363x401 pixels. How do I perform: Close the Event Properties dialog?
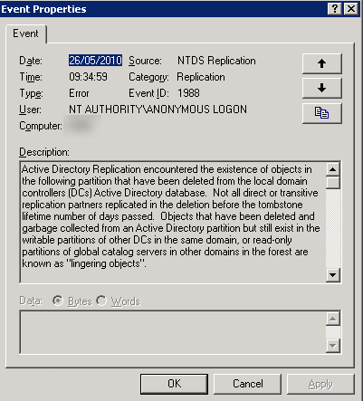coord(351,9)
